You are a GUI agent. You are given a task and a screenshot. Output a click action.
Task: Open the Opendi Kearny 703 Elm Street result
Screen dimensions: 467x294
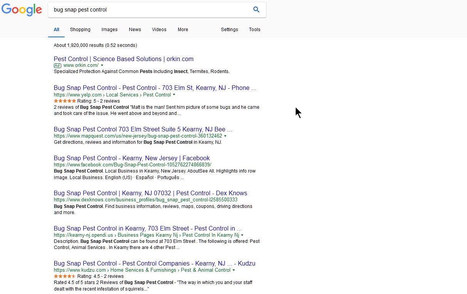pyautogui.click(x=148, y=229)
